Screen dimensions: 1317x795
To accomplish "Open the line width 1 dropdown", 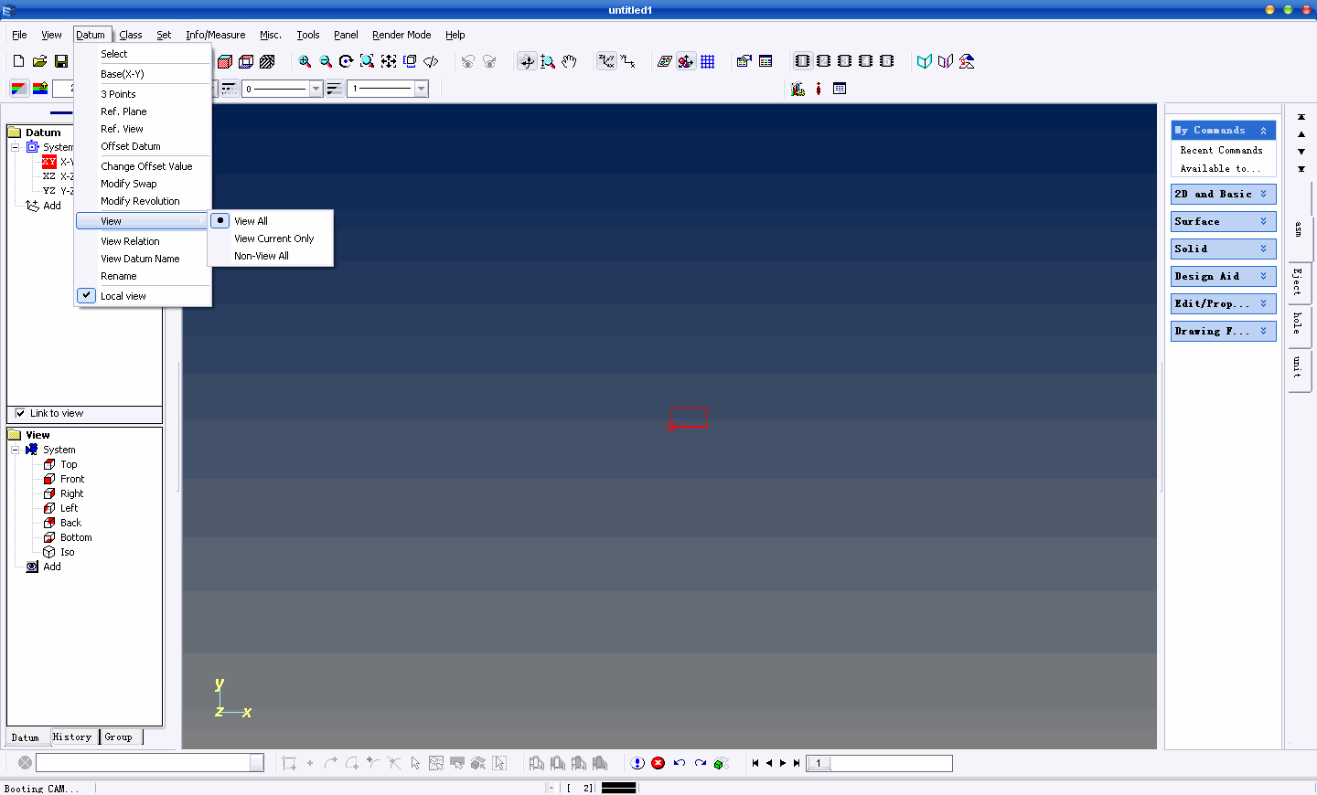I will pos(422,89).
